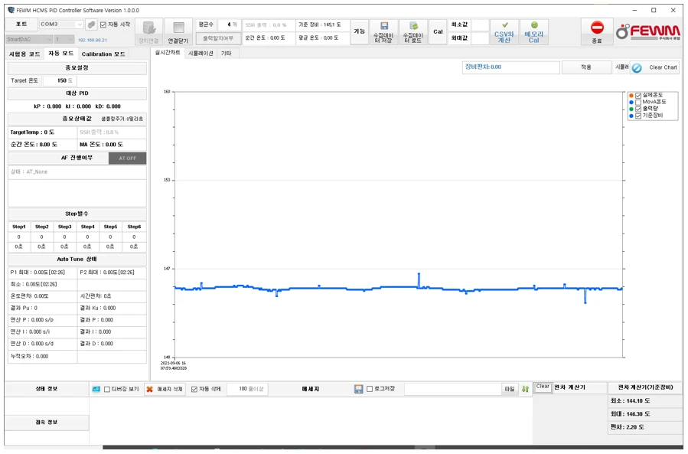Select the 기타 tab
This screenshot has height=454, width=688.
226,53
